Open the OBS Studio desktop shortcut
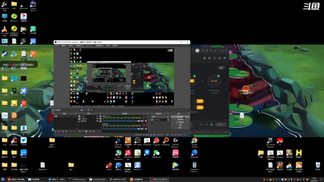324x182 pixels. (137, 142)
